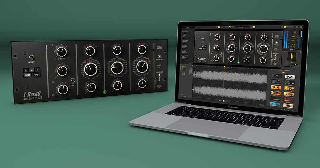Click the large MID frequency knob on the standalone panel

(x=117, y=68)
